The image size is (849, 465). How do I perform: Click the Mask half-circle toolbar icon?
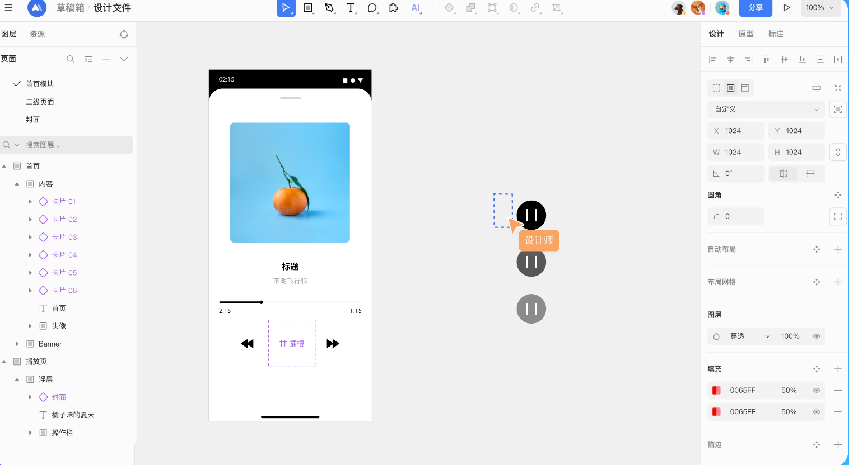[514, 8]
